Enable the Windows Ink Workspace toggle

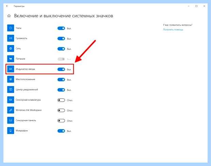(61, 110)
